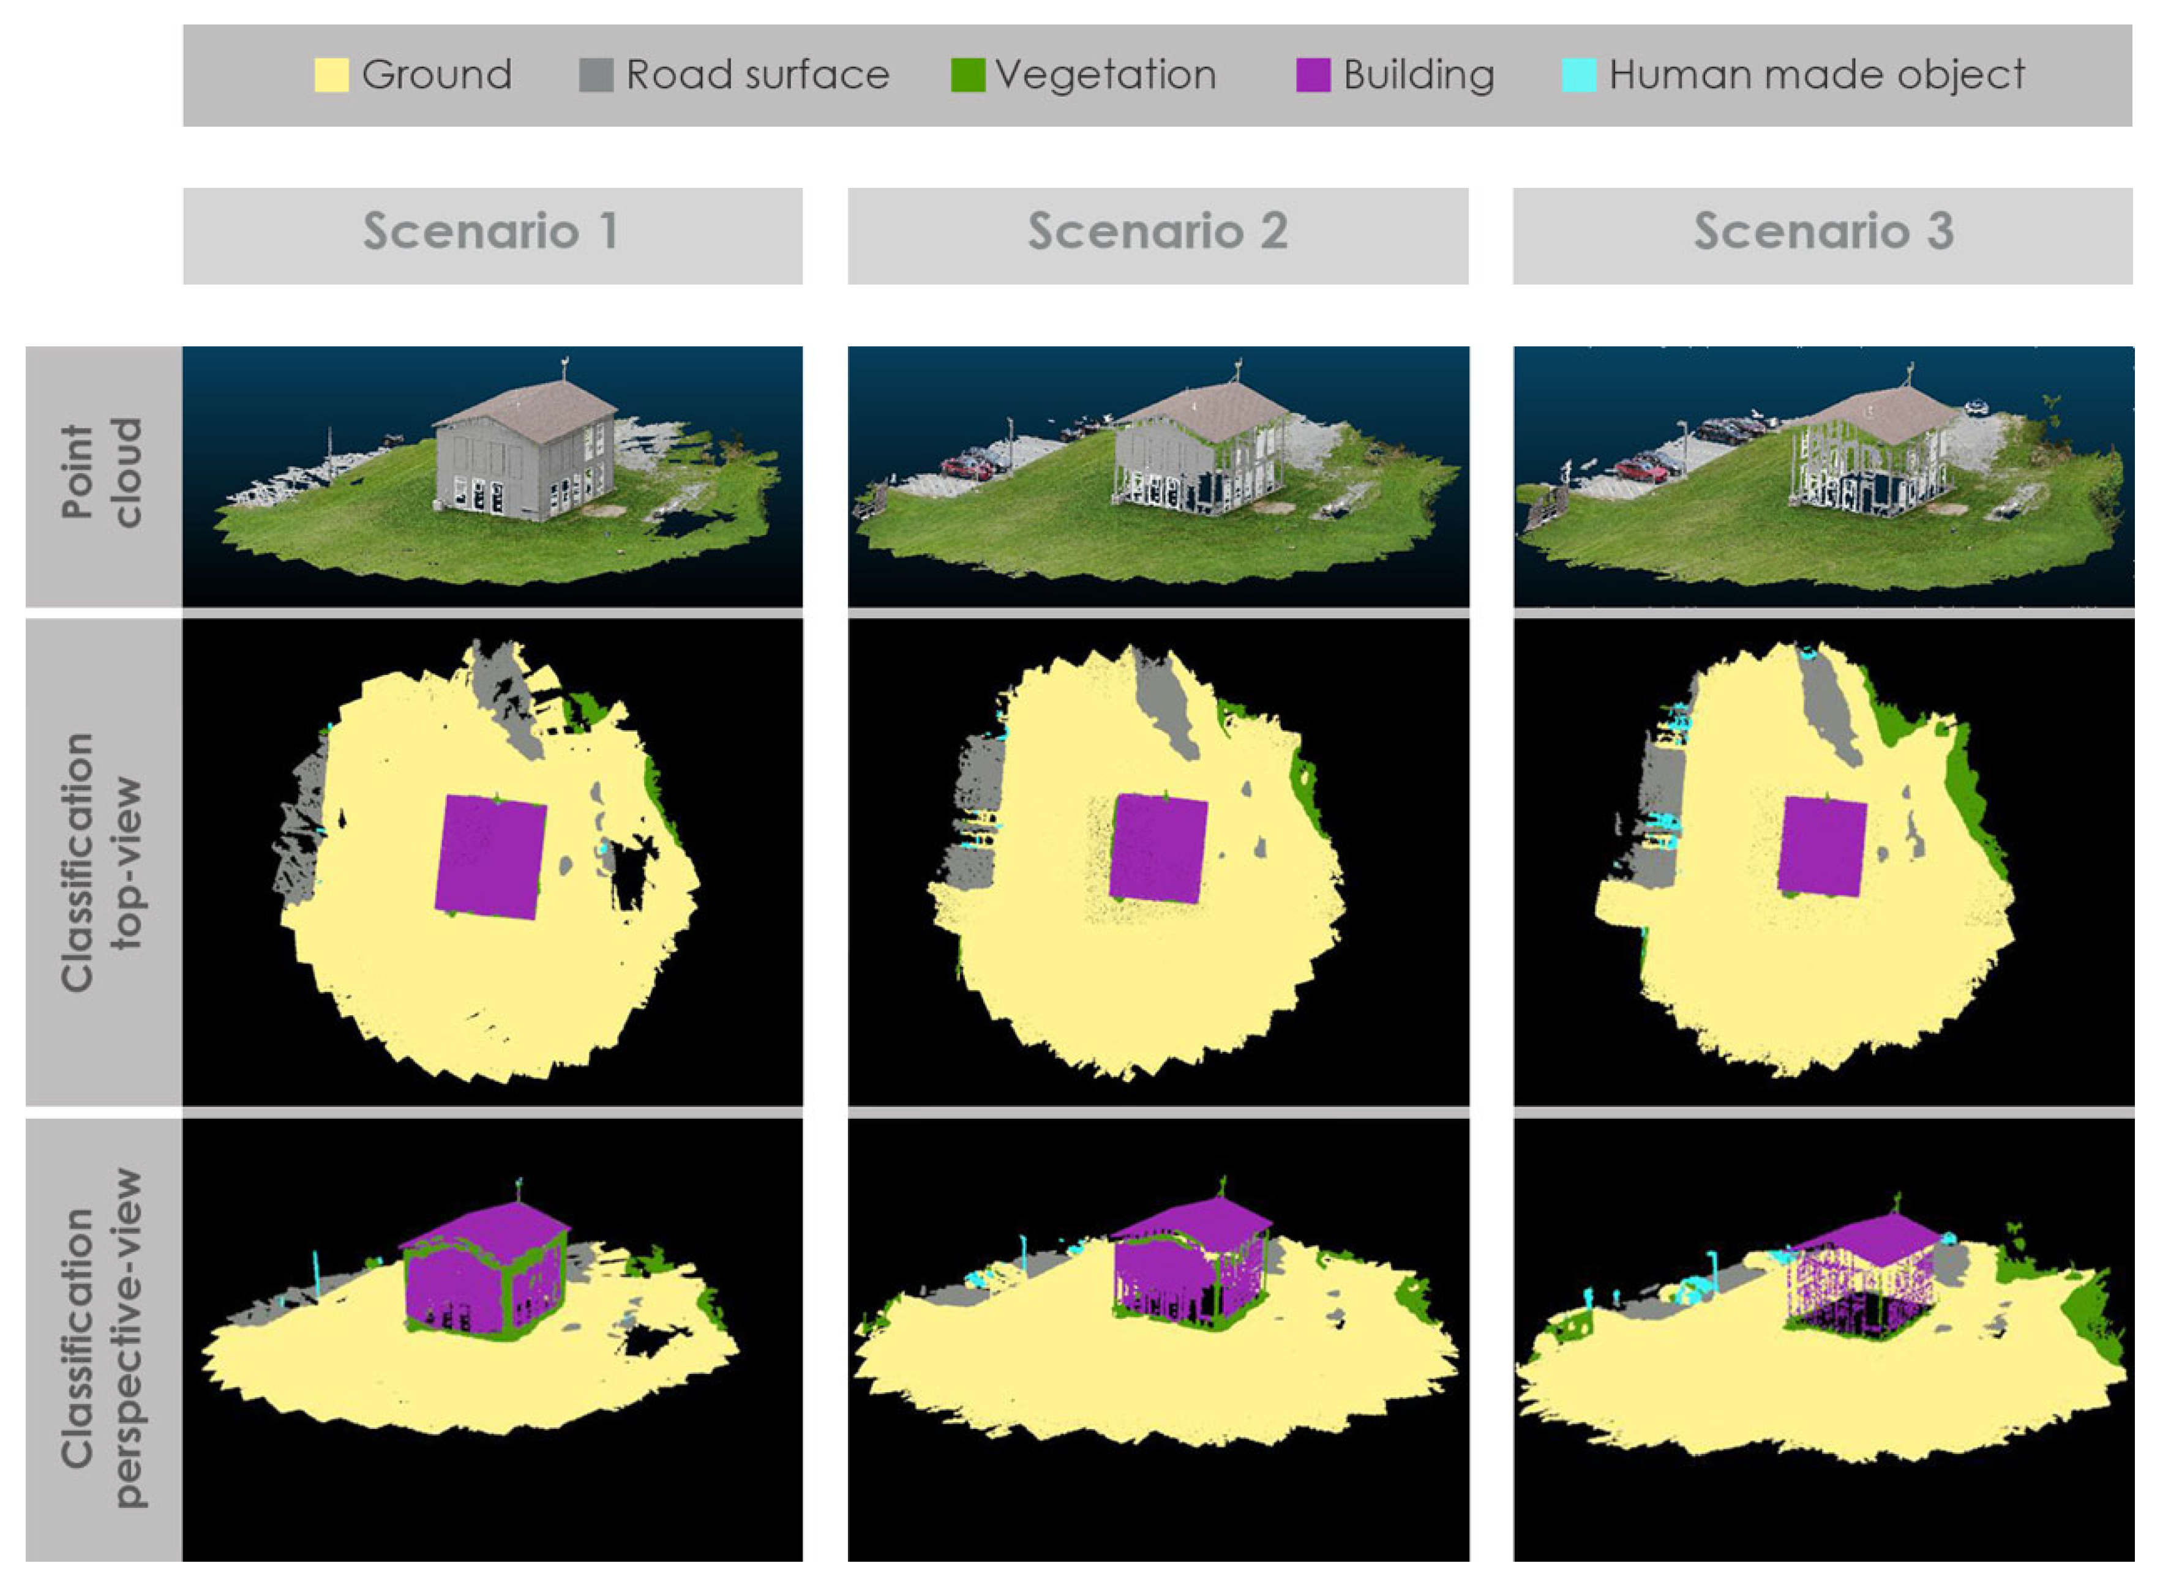
Task: Open Scenario 2 top-view classification image
Action: [x=1158, y=862]
